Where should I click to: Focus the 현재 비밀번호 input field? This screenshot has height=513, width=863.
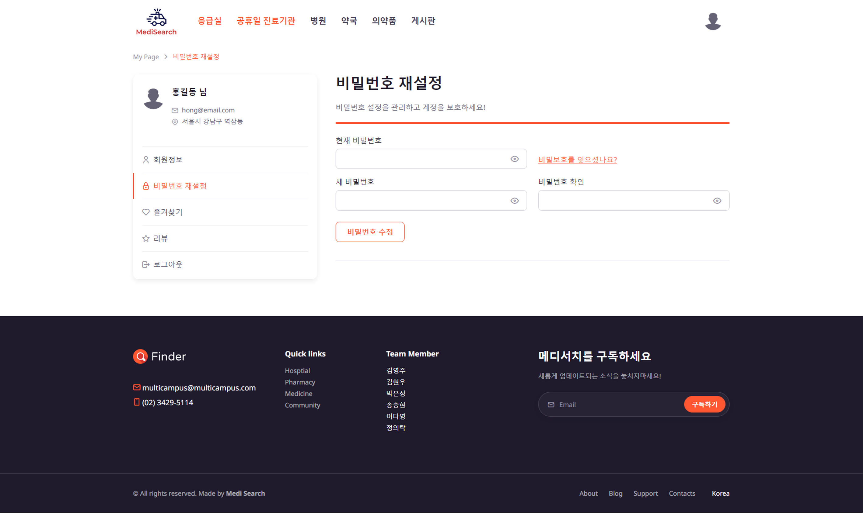click(x=431, y=159)
